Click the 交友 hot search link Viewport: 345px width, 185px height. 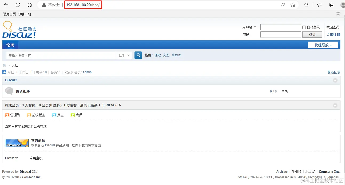click(x=166, y=55)
